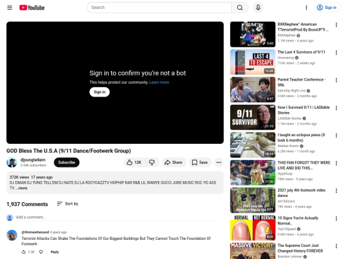Subscribe to djyungtellem channel
The width and height of the screenshot is (345, 259).
(66, 162)
